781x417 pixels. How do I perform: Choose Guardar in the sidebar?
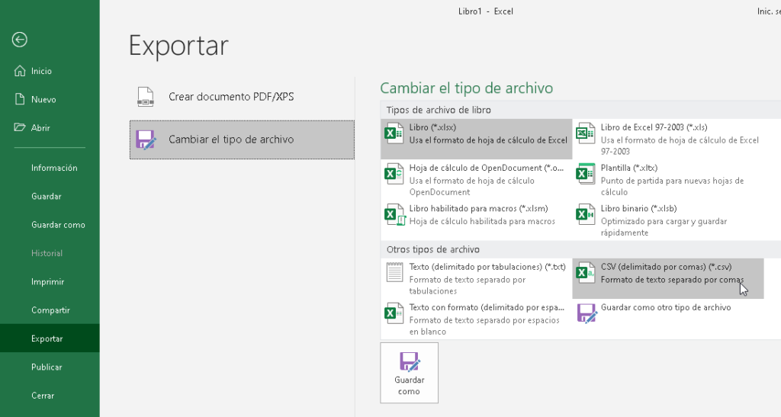[50, 196]
